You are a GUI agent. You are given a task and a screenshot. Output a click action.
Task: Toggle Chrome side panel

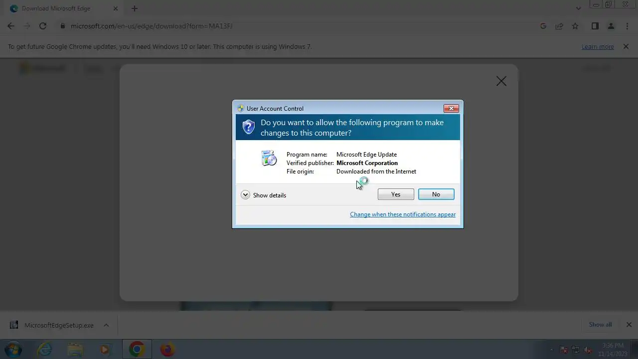coord(595,26)
